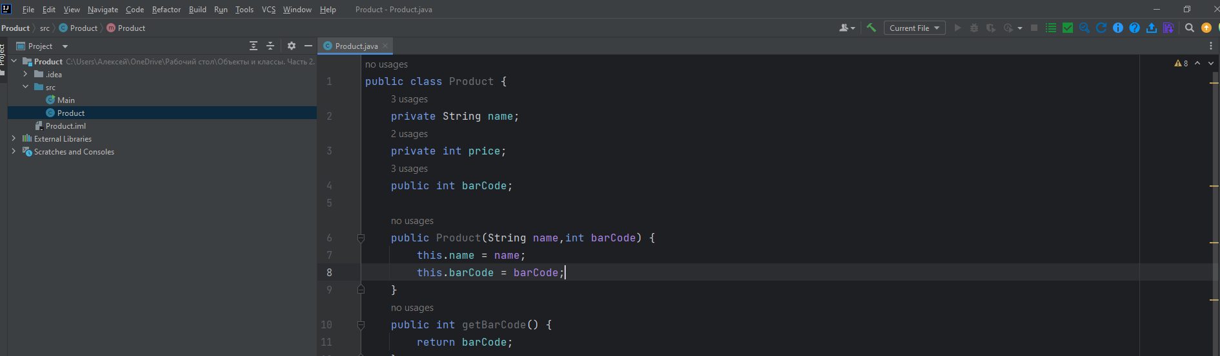Click 'no usages' hint above getBarCode

point(412,308)
